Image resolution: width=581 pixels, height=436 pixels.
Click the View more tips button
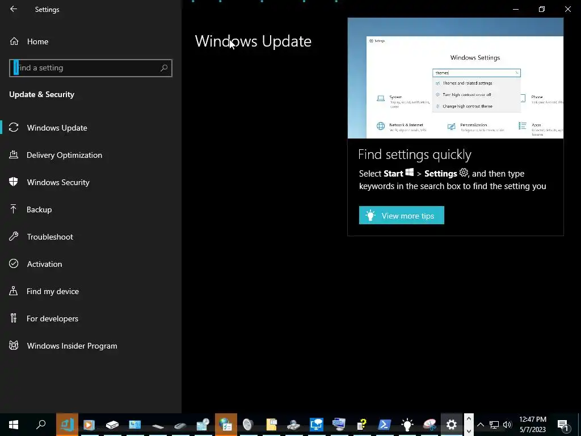tap(402, 215)
